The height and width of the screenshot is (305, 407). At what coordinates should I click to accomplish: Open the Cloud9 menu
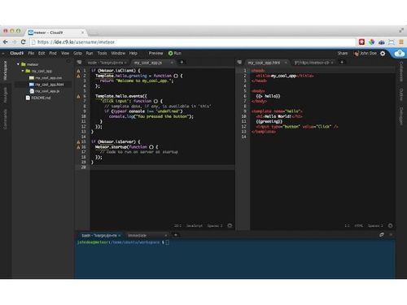pos(16,53)
